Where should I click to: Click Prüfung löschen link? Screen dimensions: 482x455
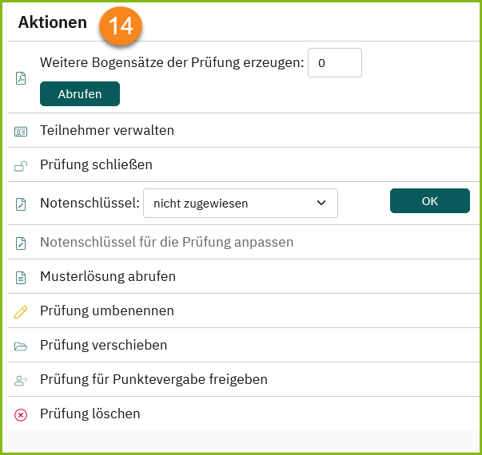tap(90, 413)
